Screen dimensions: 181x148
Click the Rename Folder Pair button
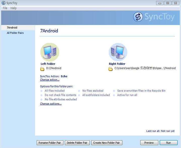click(50, 143)
